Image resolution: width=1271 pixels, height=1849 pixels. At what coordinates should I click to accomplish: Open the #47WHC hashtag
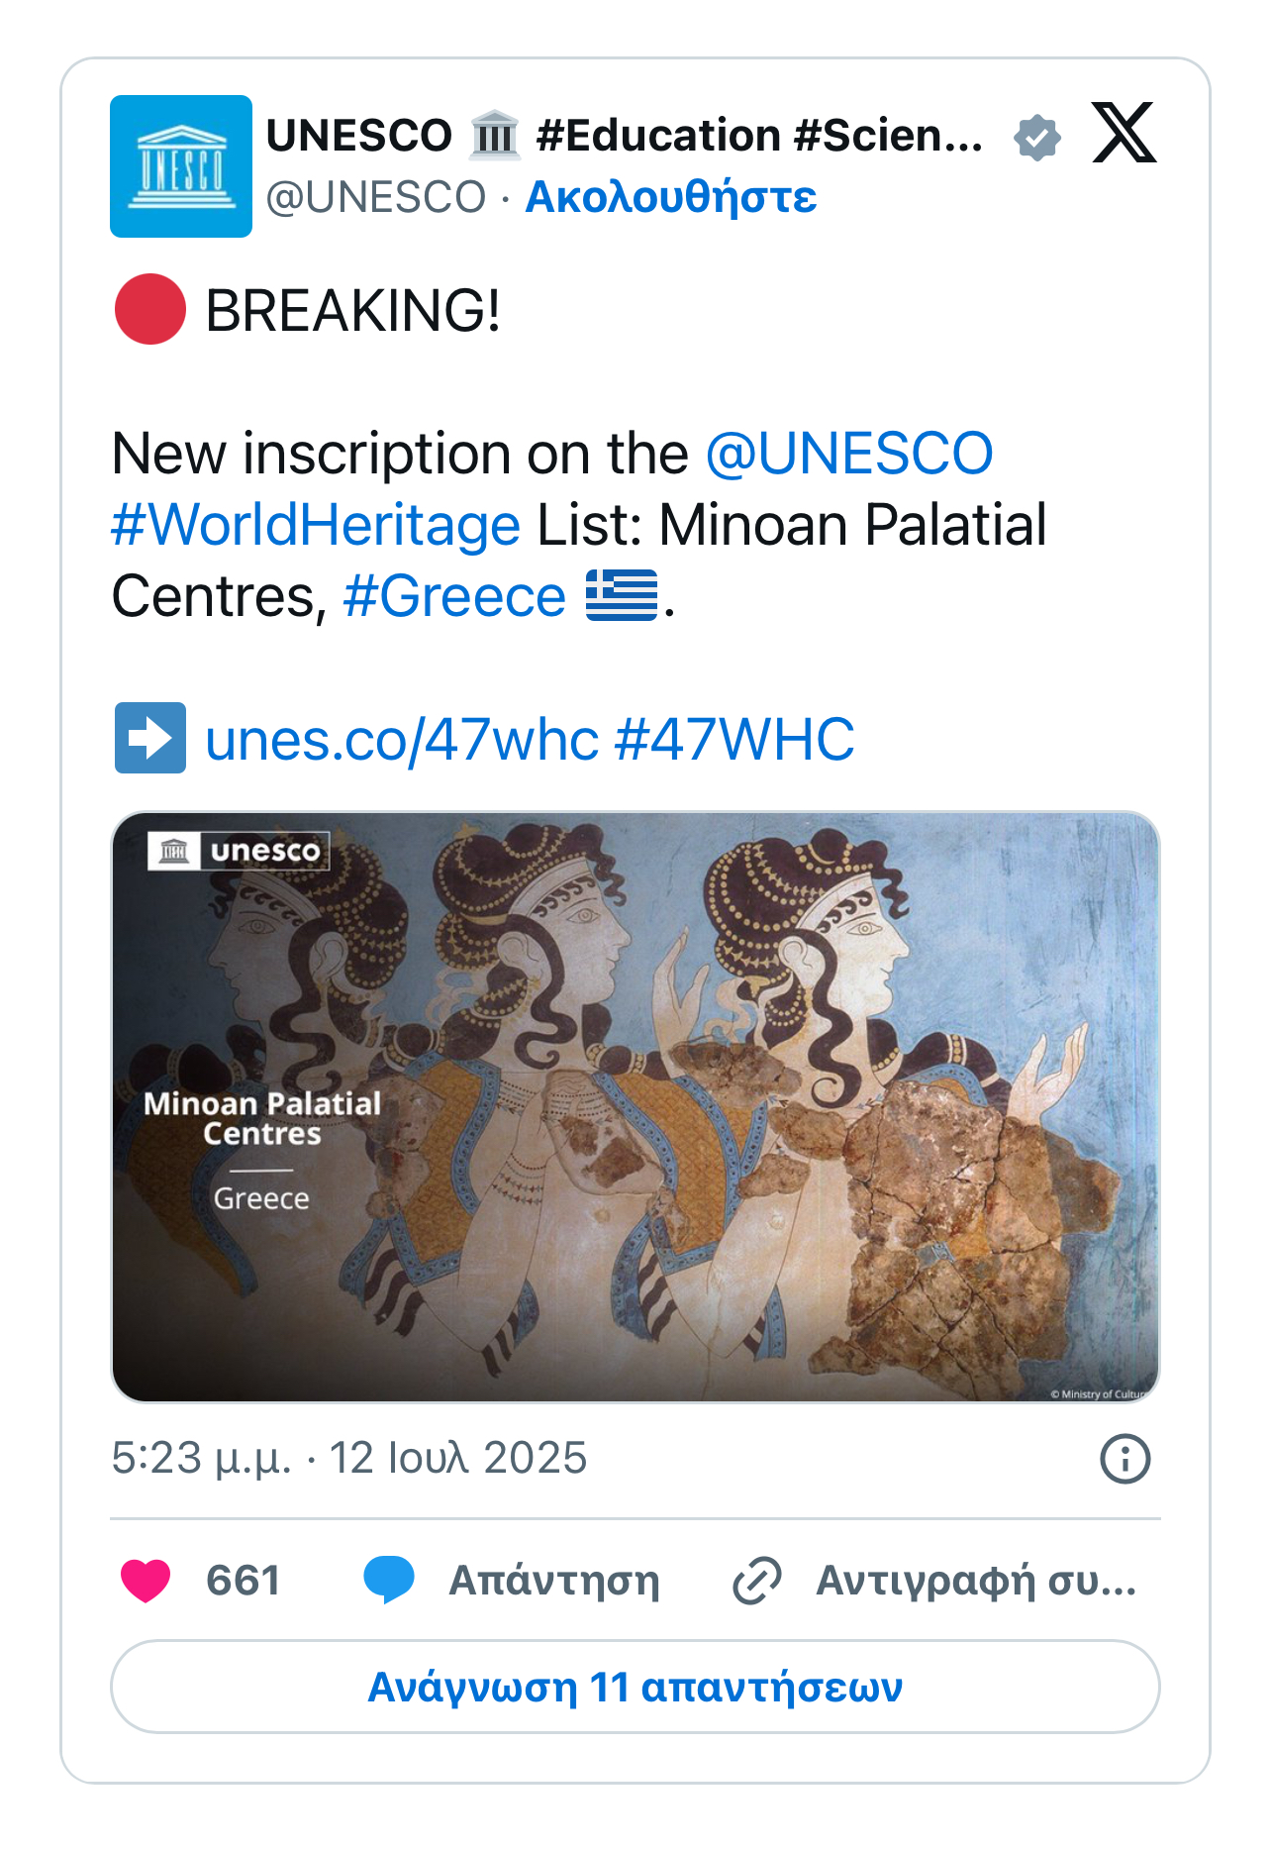(x=734, y=739)
